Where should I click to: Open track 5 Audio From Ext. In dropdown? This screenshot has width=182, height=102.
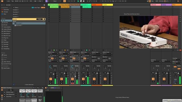(x=97, y=54)
